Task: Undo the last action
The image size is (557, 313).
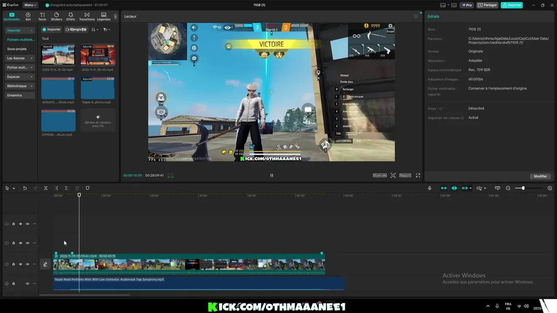Action: [x=25, y=188]
